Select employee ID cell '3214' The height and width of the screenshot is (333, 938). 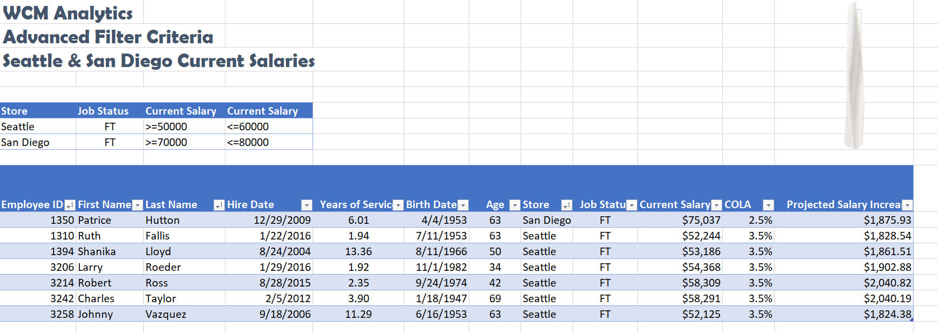pos(38,283)
